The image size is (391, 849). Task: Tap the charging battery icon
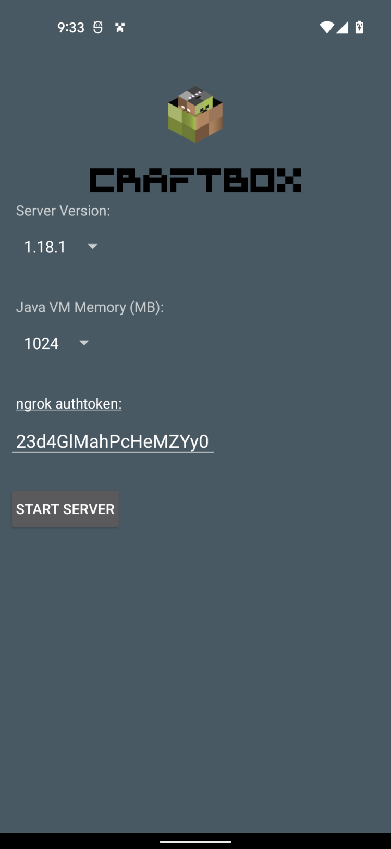[x=359, y=27]
